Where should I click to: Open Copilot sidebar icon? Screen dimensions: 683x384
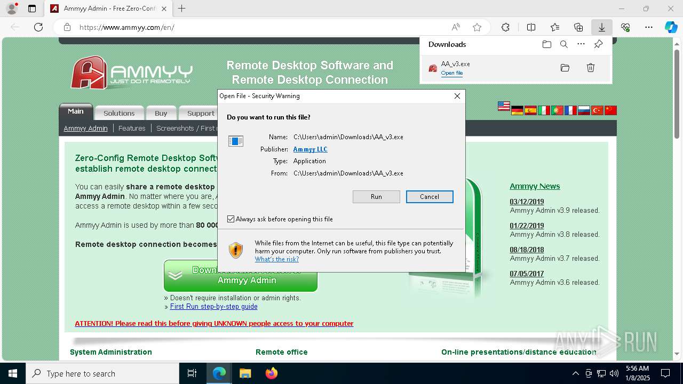(671, 27)
